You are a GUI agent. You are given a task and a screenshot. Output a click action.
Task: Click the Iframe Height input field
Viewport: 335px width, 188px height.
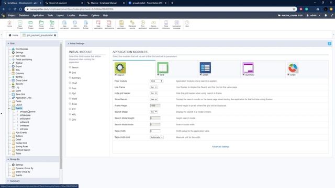click(155, 105)
